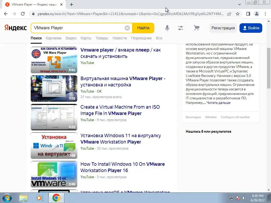Bookmark this page with the star icon
The image size is (271, 203).
point(238,14)
